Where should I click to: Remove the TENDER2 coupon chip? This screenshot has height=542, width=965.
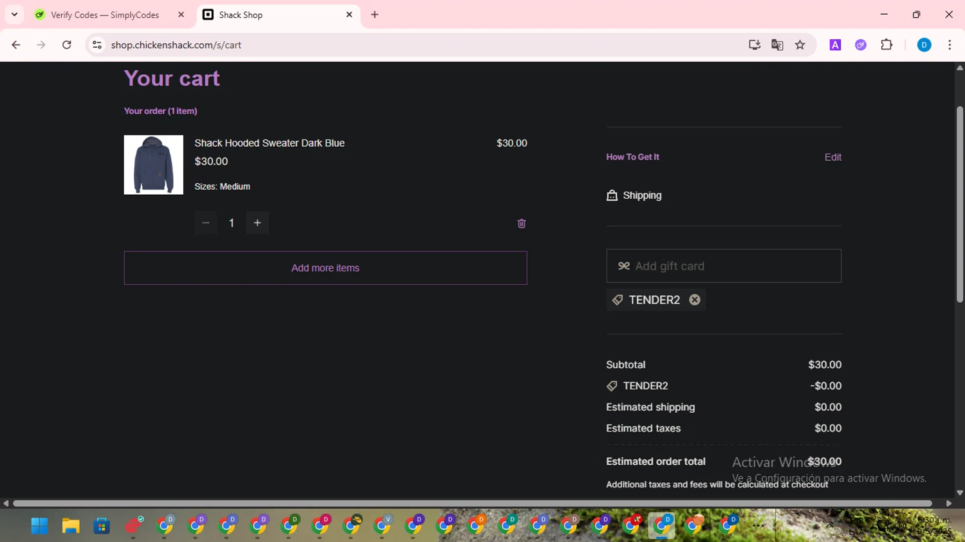[694, 300]
